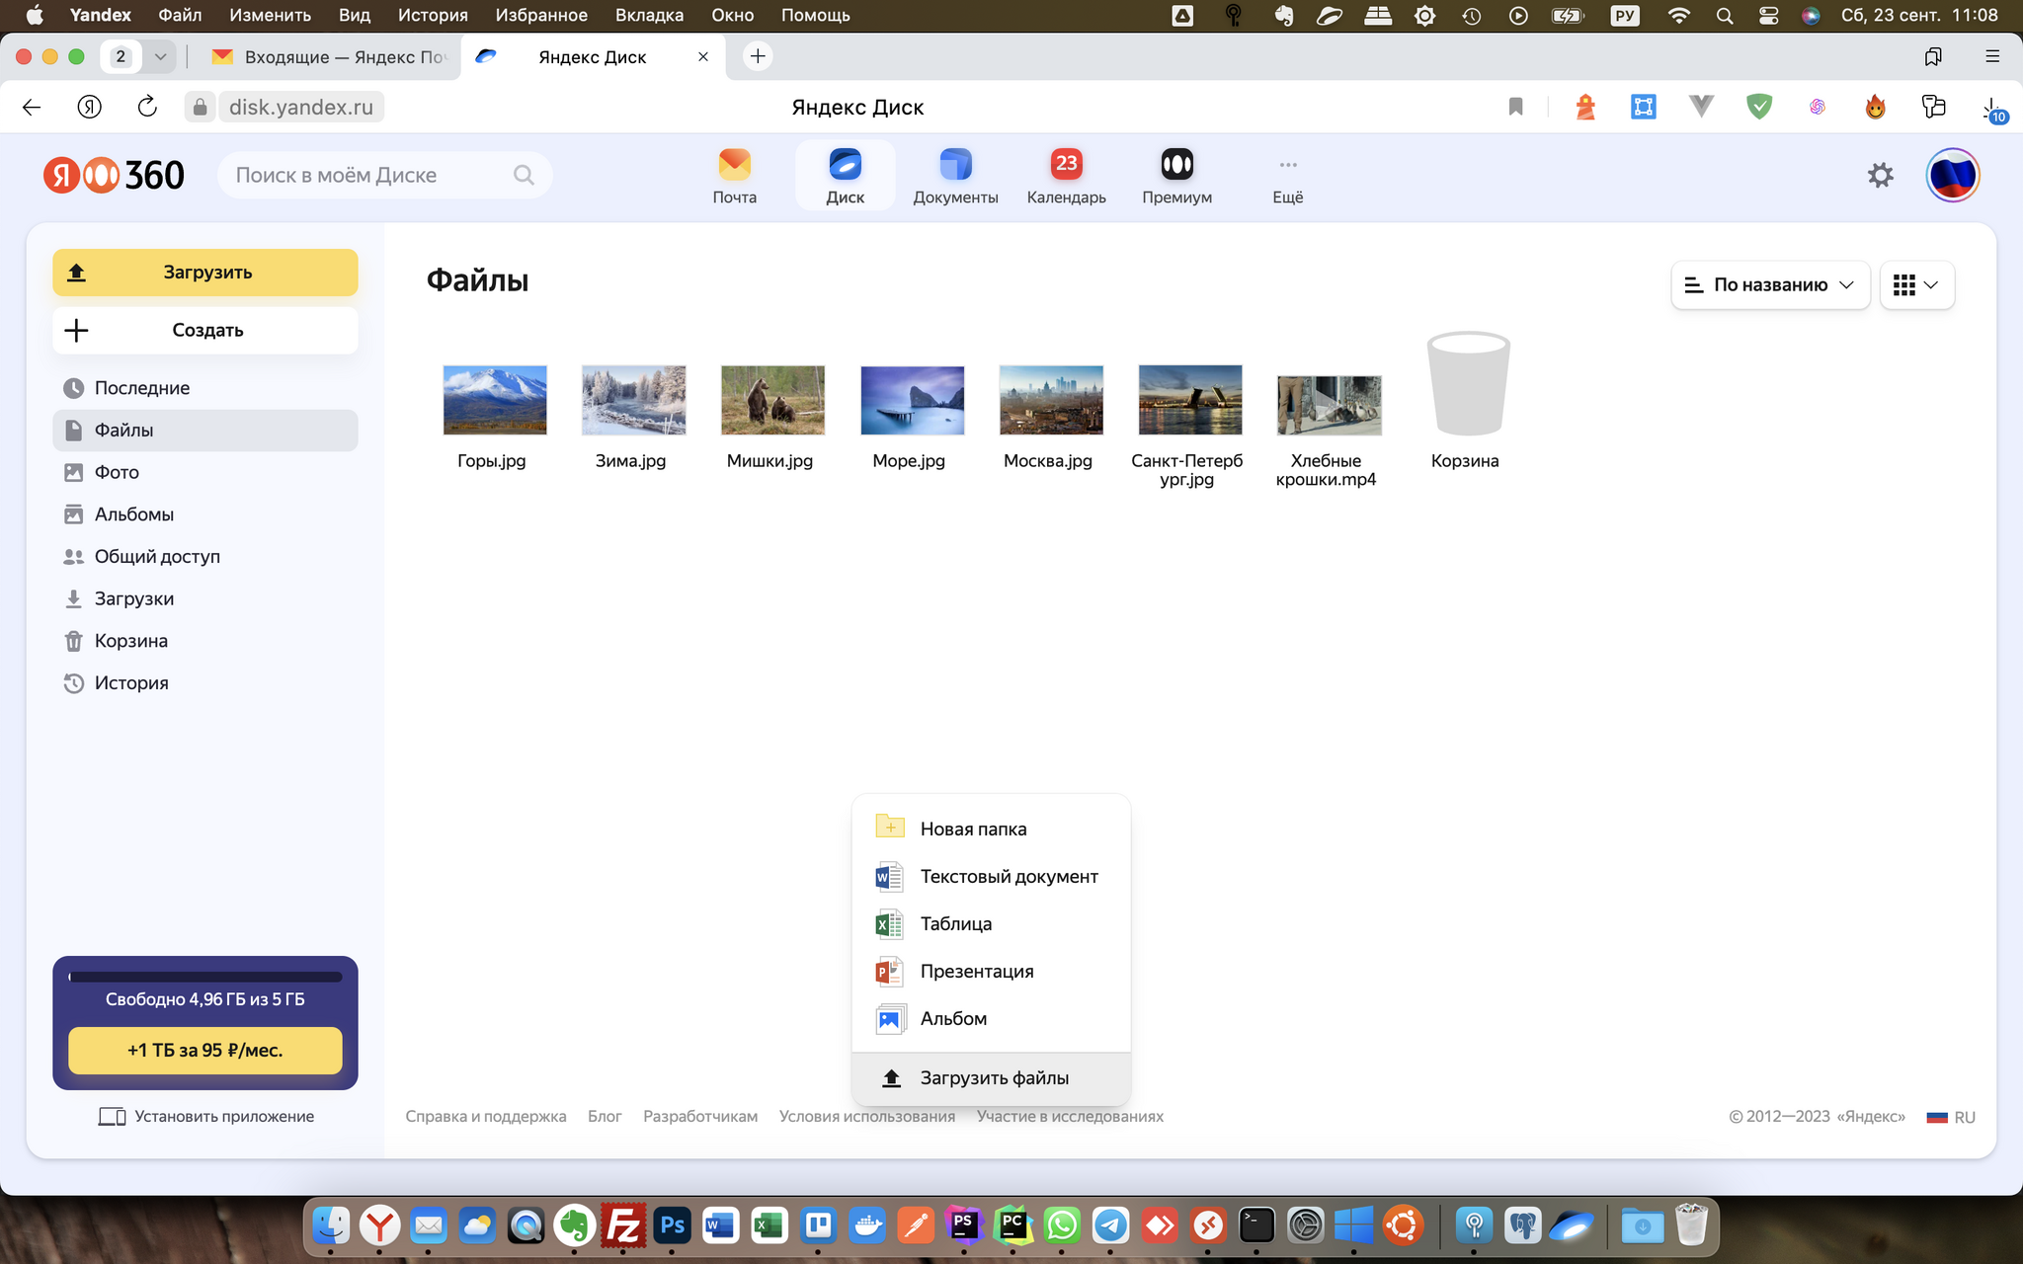Select the Зима.jpg thumbnail
The width and height of the screenshot is (2023, 1264).
point(633,400)
